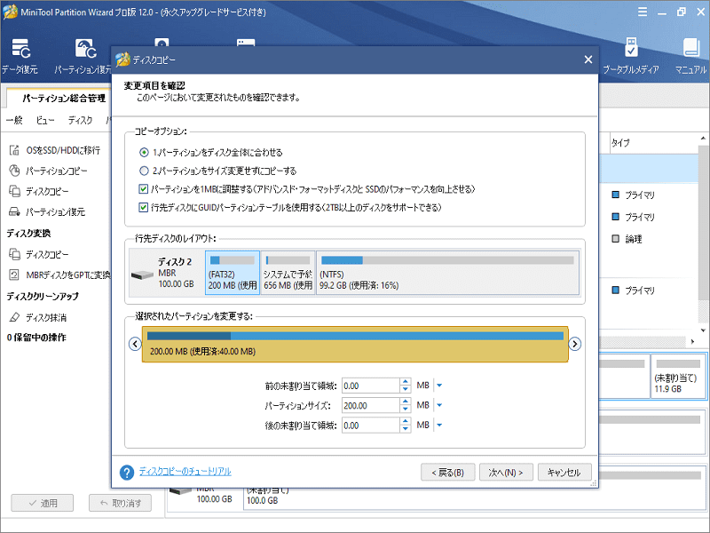Open the パーティション復元 toolbar tool
Screen dimensions: 710x533
(83, 56)
